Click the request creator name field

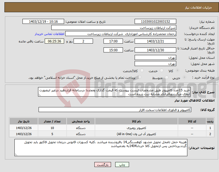tap(121, 34)
